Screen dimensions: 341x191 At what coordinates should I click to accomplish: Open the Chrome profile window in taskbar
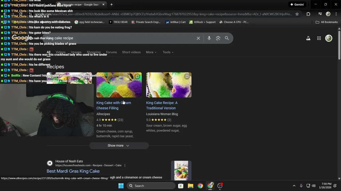coord(210,186)
